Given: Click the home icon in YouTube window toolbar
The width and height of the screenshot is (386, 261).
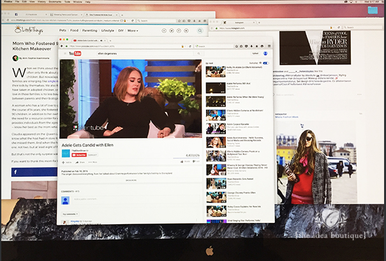Looking at the screenshot, I should (x=256, y=46).
